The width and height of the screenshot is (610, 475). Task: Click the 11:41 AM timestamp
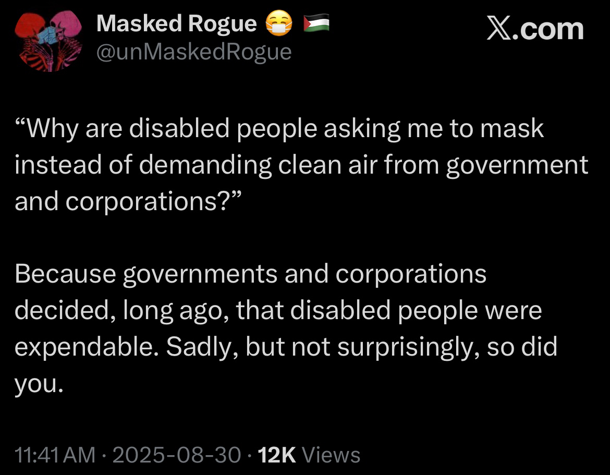pos(56,455)
